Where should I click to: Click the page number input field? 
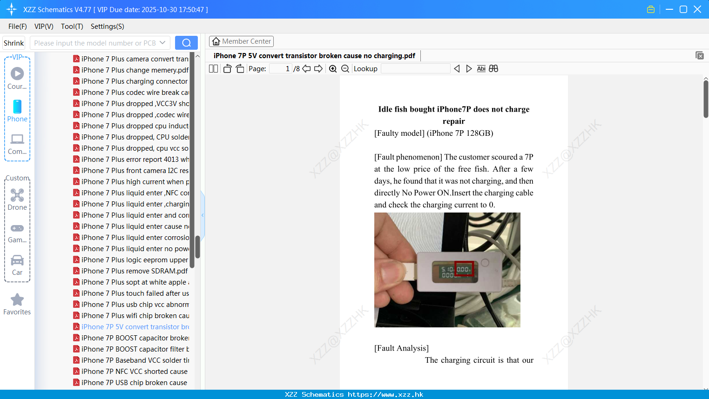tap(281, 68)
